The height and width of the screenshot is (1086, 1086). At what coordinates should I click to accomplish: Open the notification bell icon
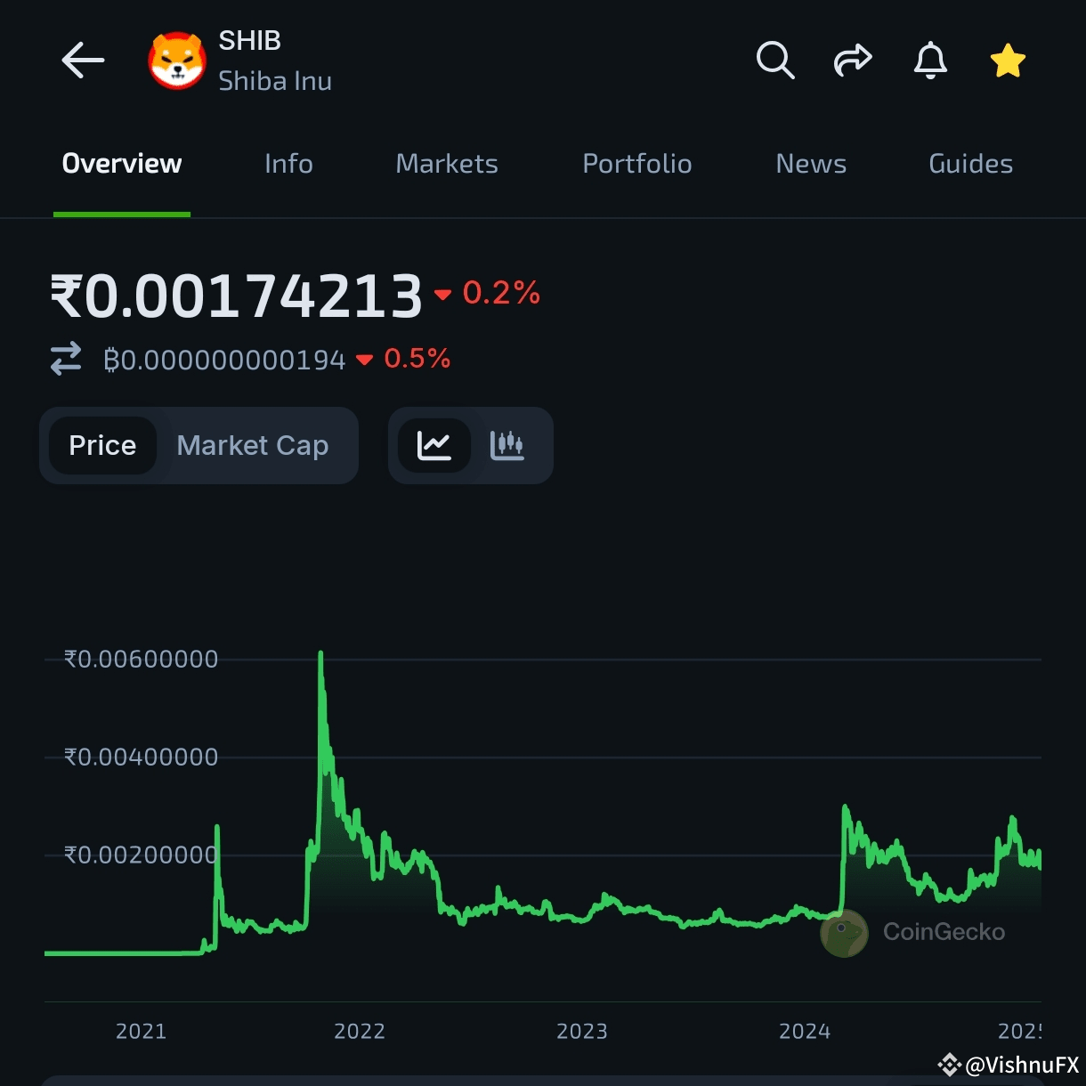point(930,61)
